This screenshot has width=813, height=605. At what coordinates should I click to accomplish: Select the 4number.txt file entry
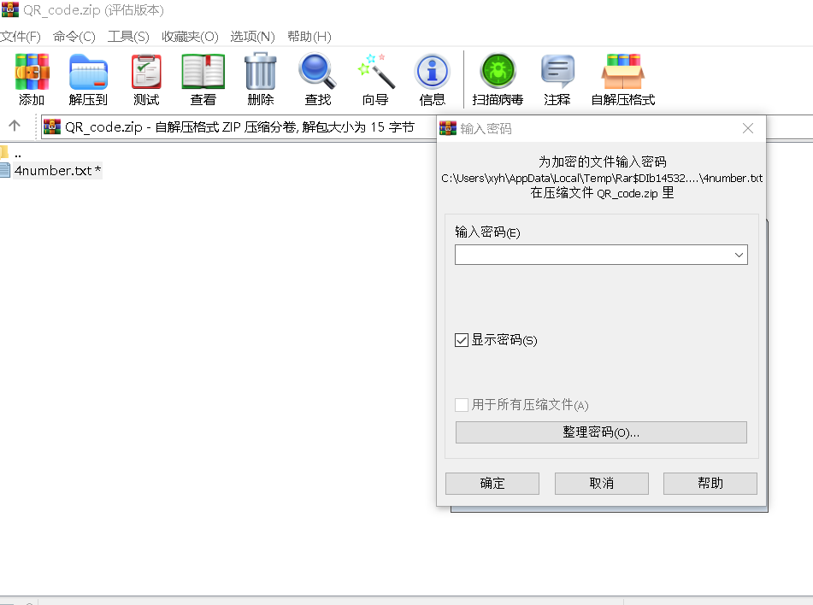(53, 170)
